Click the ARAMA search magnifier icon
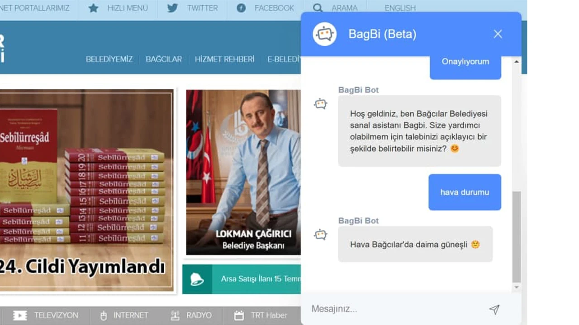 tap(318, 8)
